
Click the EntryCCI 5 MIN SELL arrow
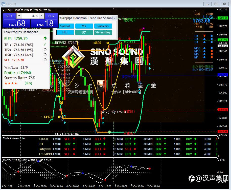pyautogui.click(x=104, y=149)
